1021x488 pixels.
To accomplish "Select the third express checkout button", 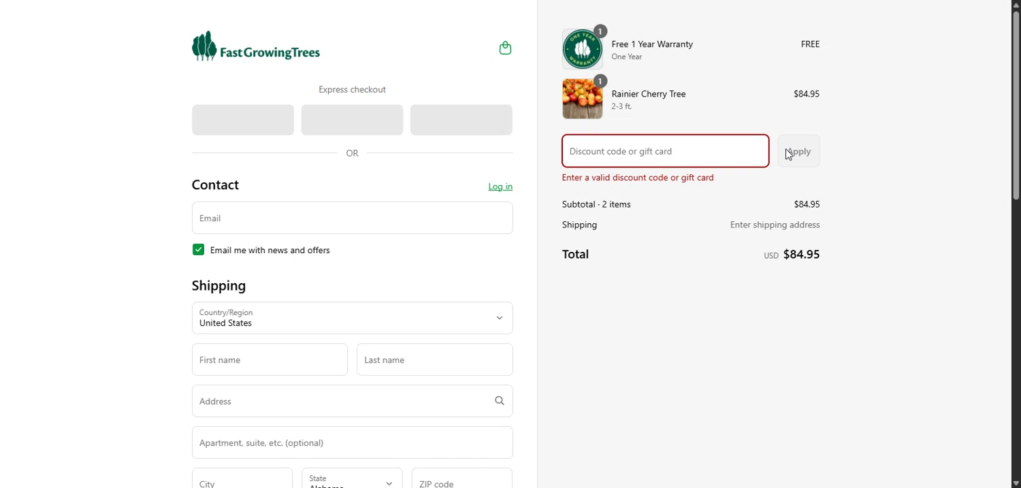I will coord(461,120).
